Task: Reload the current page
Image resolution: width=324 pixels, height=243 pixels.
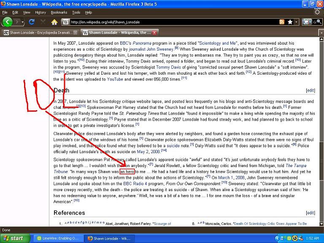Action: (x=32, y=22)
